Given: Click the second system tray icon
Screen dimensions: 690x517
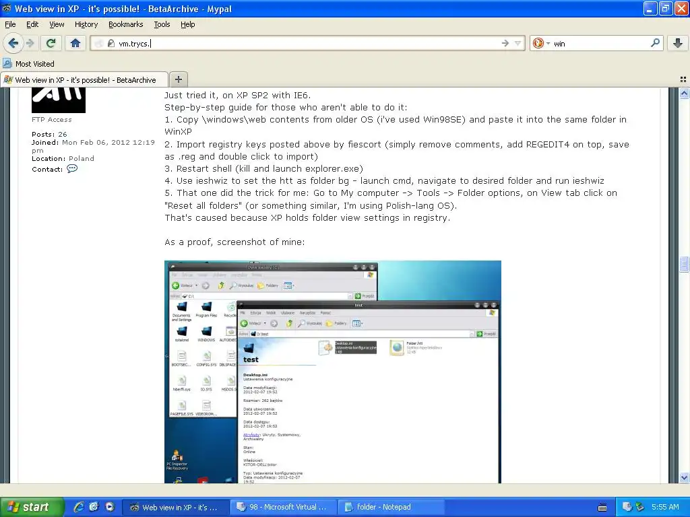Looking at the screenshot, I should point(640,507).
